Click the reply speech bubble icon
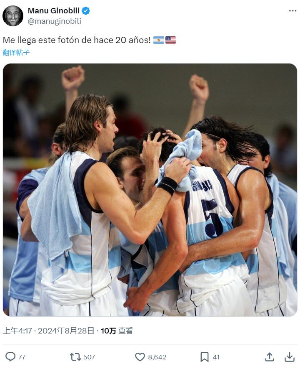The image size is (305, 369). point(10,357)
